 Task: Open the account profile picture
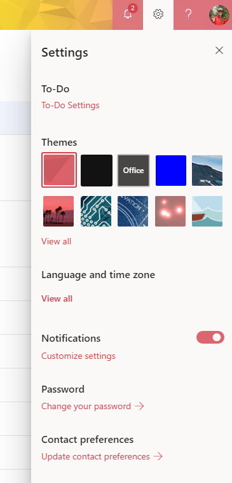tap(219, 15)
